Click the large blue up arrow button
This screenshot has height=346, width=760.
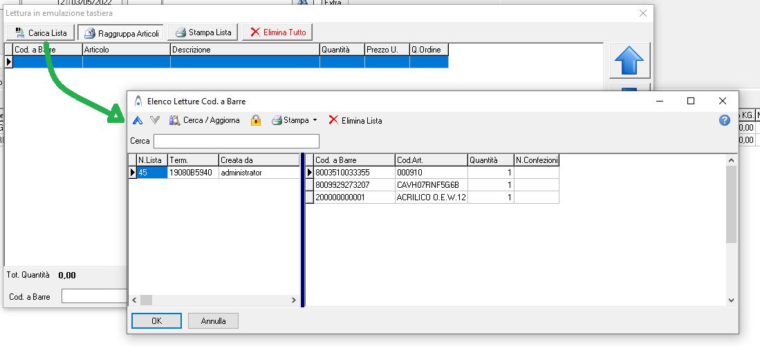[629, 61]
